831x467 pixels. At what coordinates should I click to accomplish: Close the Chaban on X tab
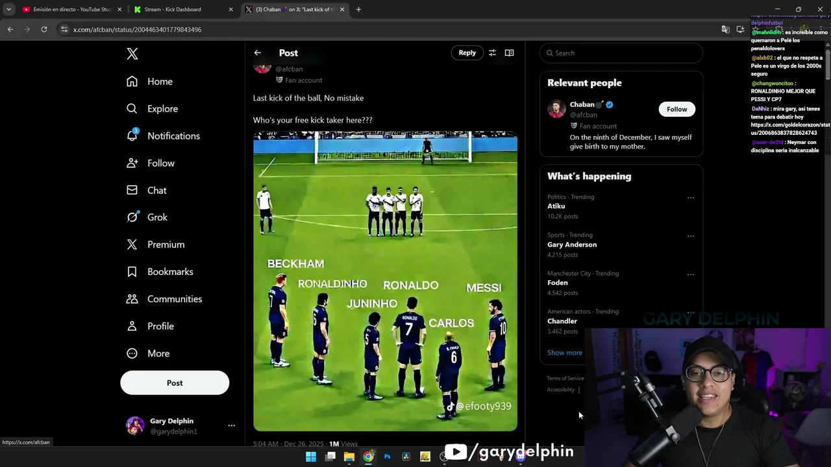[x=342, y=10]
